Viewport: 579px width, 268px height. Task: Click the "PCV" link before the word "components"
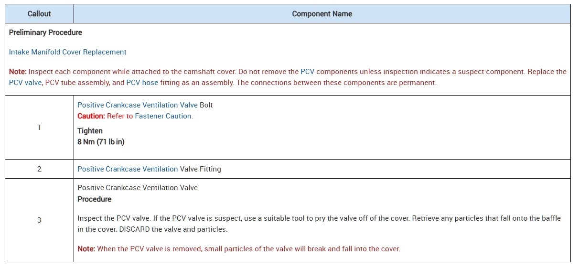(x=307, y=72)
